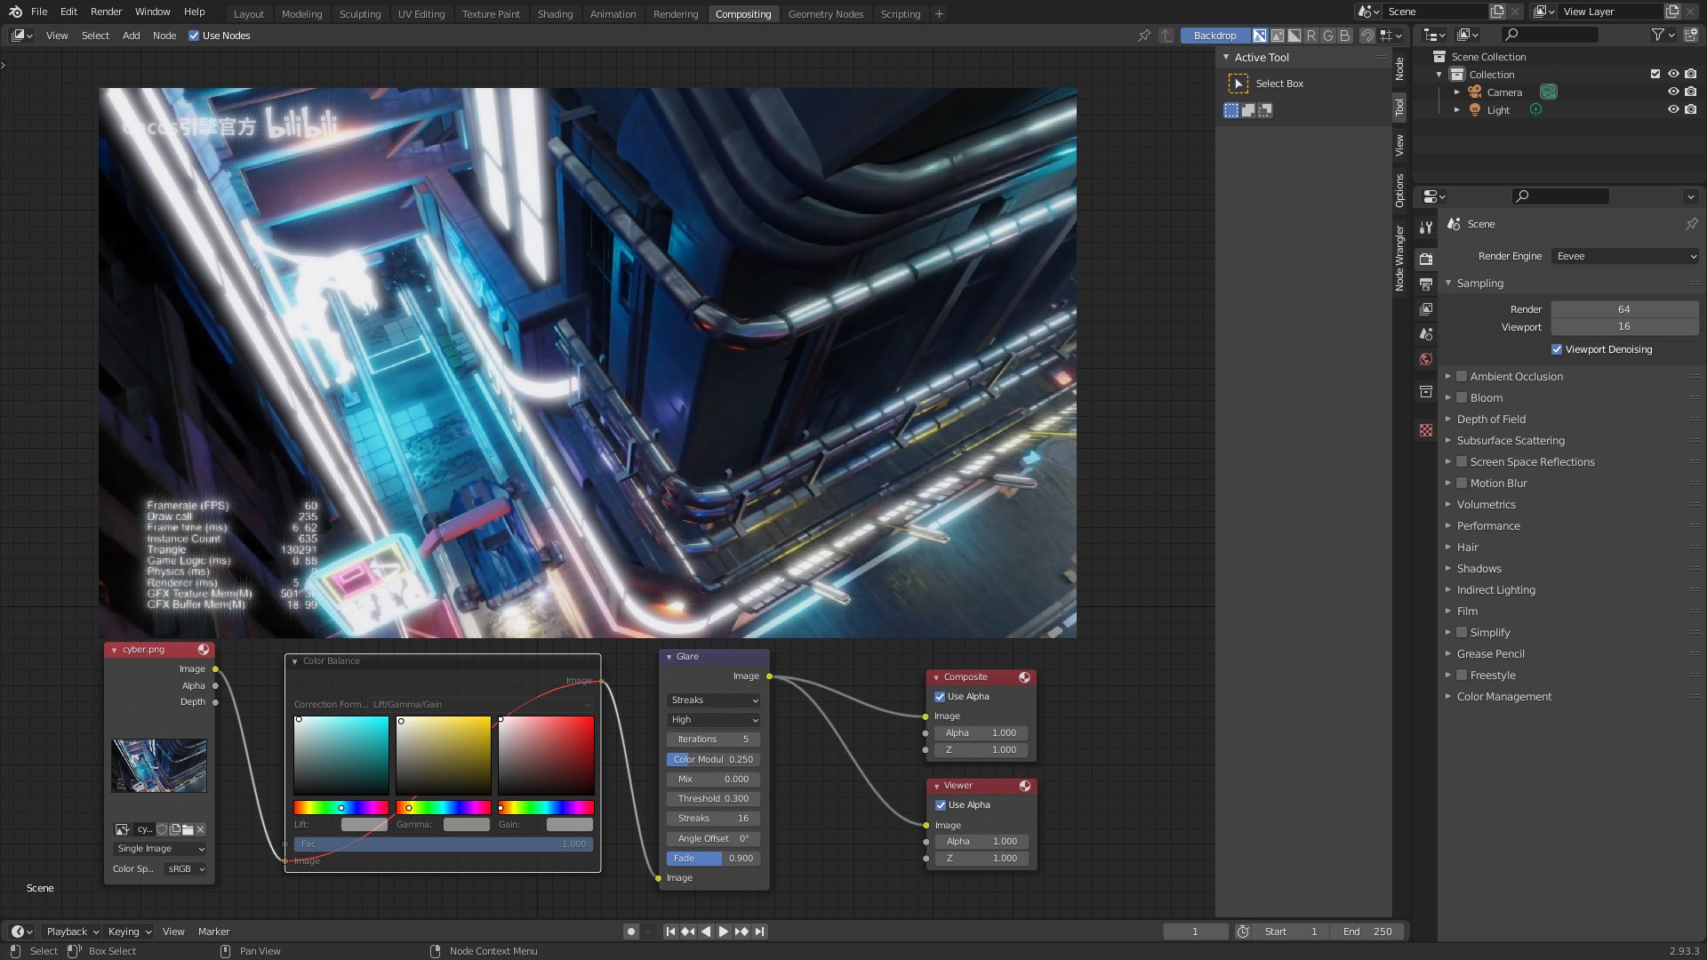Screen dimensions: 1707x960
Task: Open the View Layer properties icon
Action: (x=1426, y=309)
